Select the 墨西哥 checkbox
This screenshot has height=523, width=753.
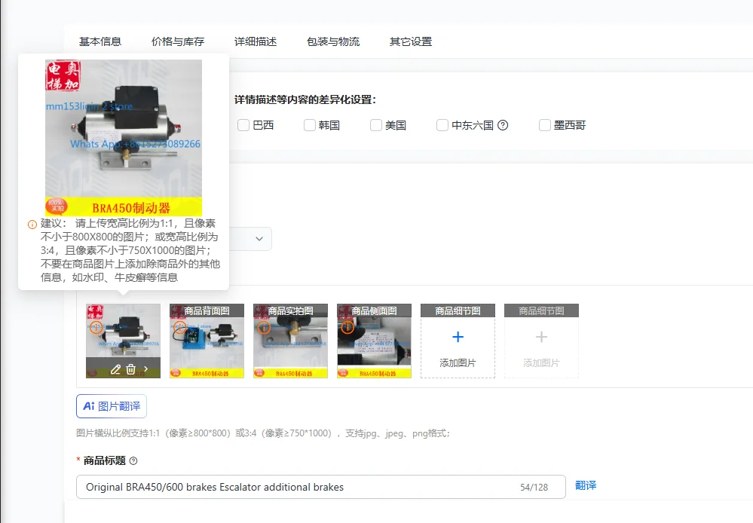544,125
